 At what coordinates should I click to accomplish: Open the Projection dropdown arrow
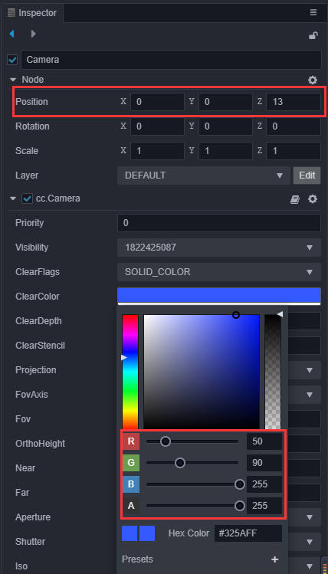310,370
